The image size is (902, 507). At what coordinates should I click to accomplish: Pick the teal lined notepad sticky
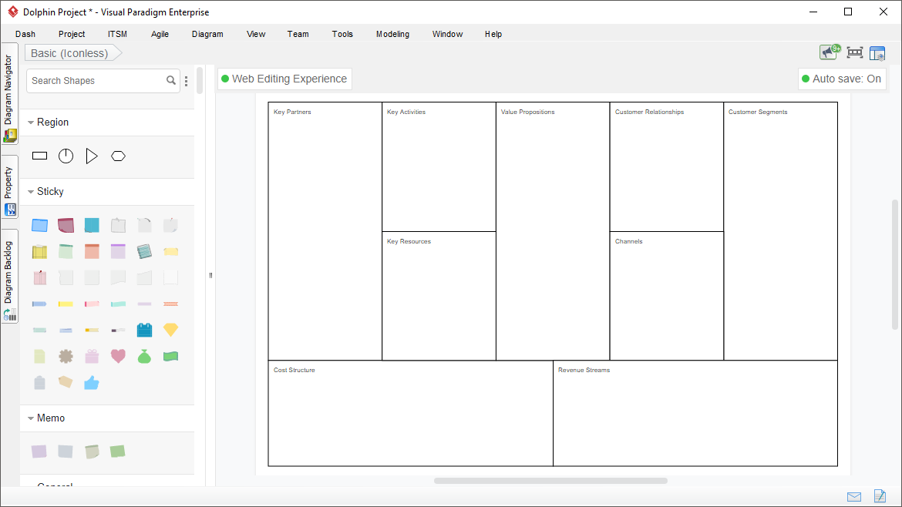pyautogui.click(x=144, y=251)
